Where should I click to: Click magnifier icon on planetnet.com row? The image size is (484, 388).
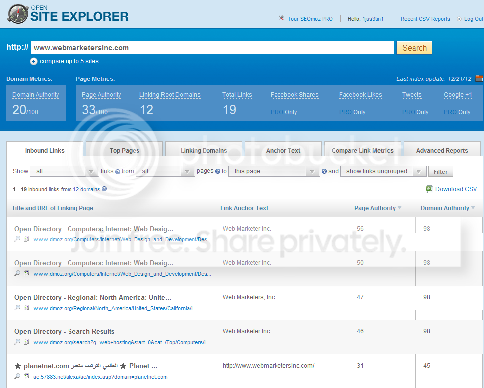pyautogui.click(x=17, y=376)
